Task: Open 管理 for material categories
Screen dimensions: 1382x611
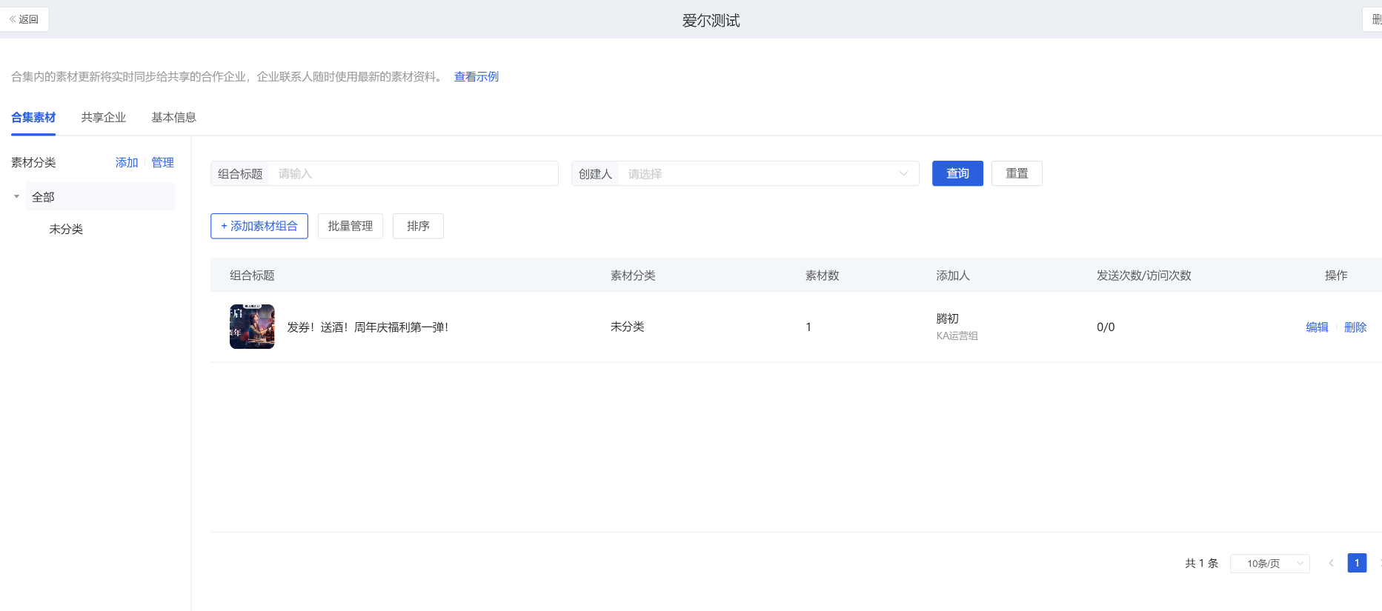Action: point(162,162)
